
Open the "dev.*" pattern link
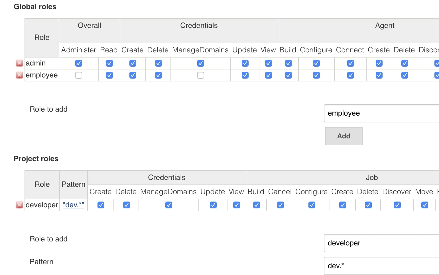(73, 205)
